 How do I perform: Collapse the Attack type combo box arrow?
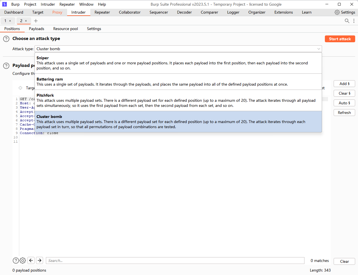[319, 49]
